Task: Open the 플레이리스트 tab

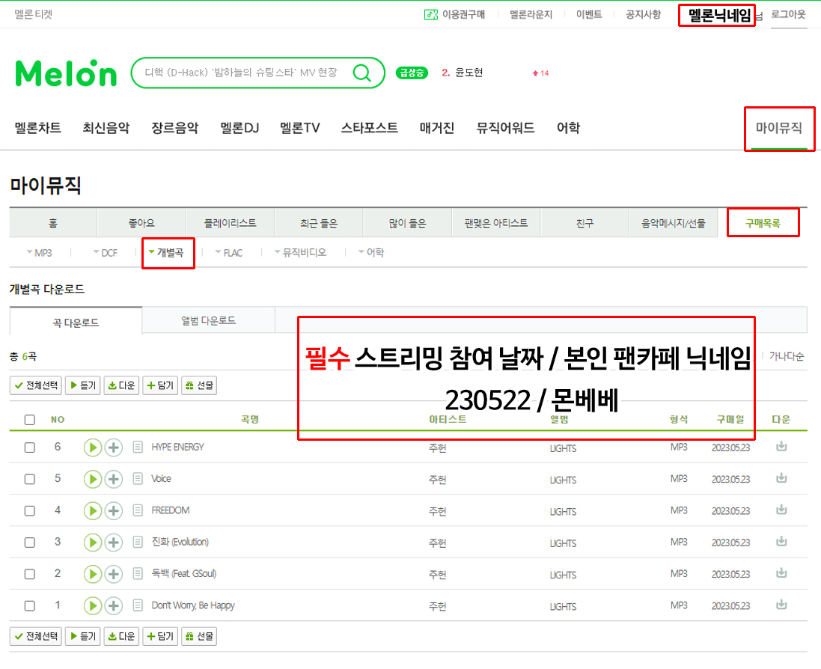Action: 231,224
